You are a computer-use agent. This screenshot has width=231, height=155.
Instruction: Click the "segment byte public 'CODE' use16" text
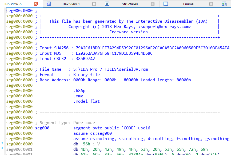(x=112, y=128)
